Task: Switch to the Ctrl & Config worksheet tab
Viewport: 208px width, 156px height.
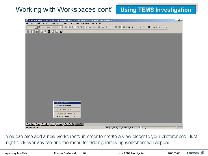Action: 69,124
